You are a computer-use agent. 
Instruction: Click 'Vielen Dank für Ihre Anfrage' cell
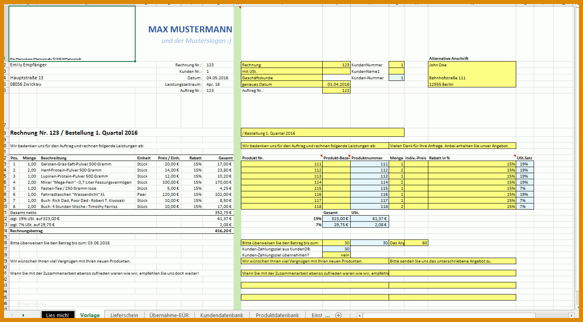click(452, 146)
